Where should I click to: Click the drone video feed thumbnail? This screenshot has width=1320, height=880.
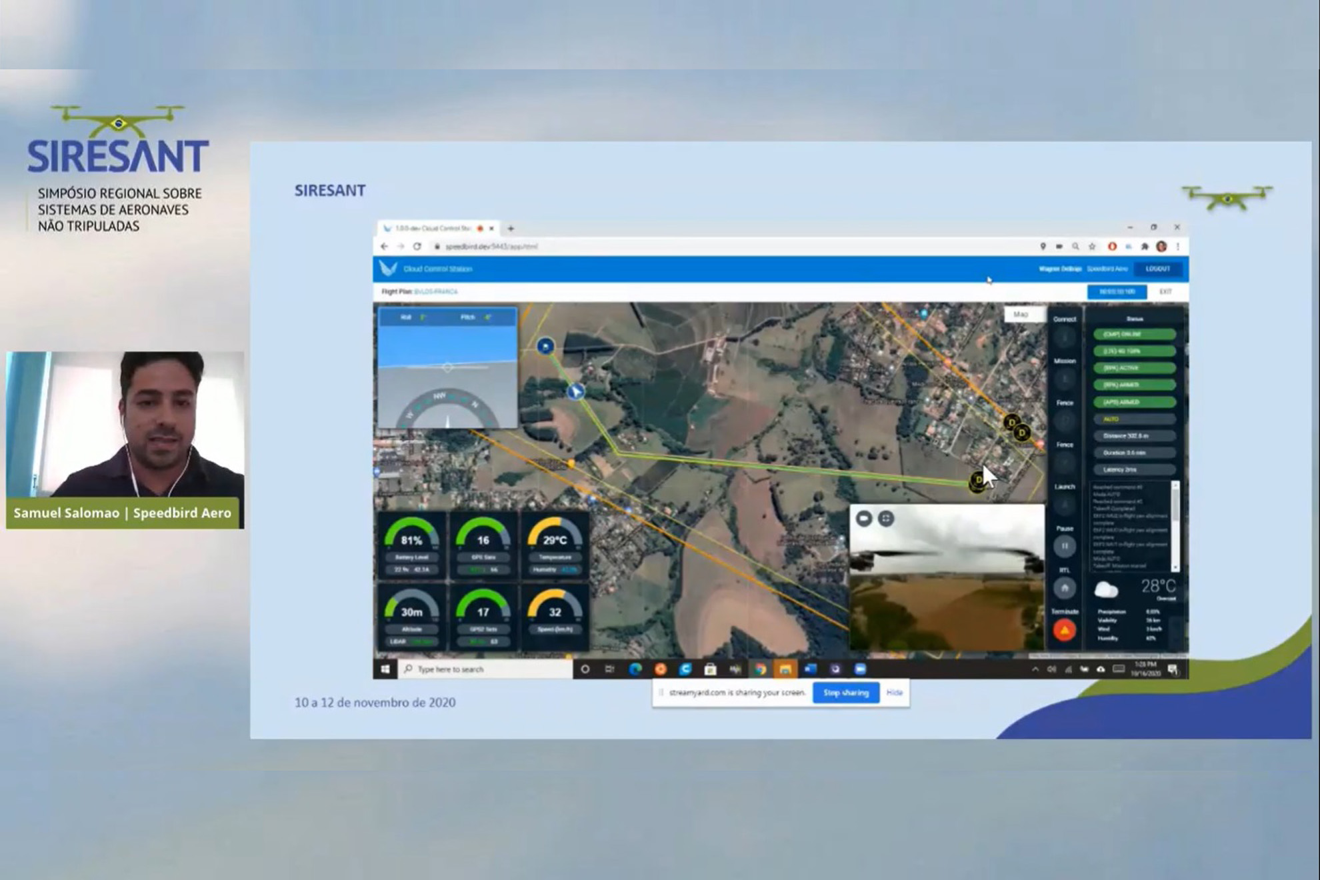(947, 577)
